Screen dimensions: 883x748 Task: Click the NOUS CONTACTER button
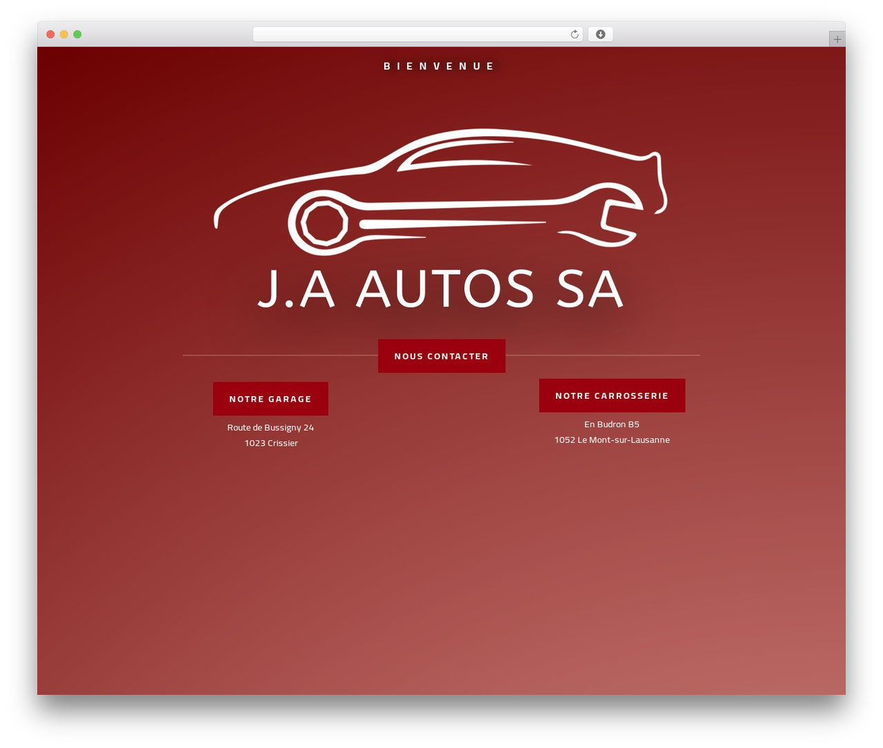click(x=441, y=356)
